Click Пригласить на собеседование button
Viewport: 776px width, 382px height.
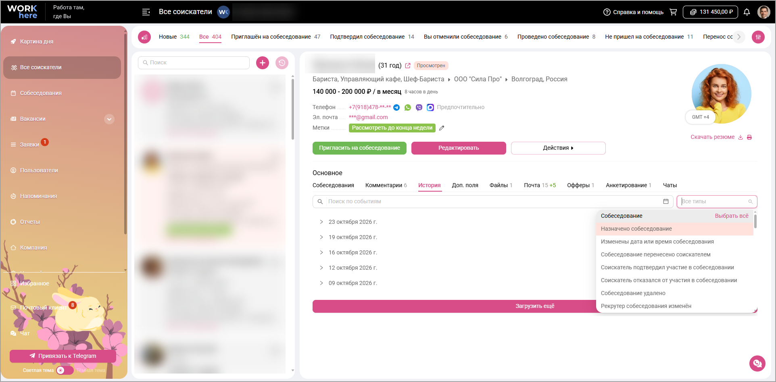359,148
